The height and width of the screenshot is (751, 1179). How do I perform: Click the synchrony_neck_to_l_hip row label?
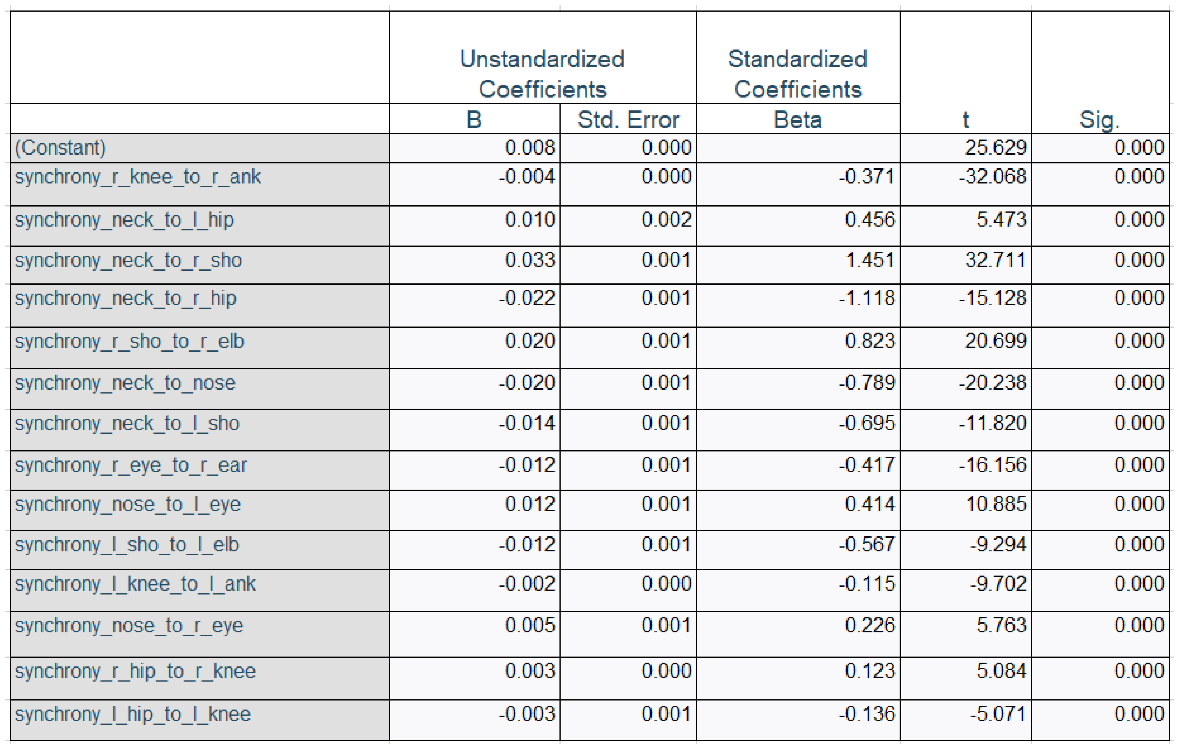click(125, 220)
